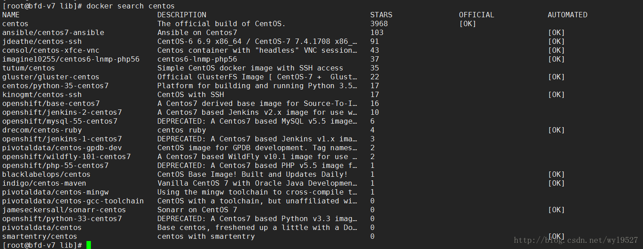Click the NAME column header
Image resolution: width=643 pixels, height=249 pixels.
11,15
